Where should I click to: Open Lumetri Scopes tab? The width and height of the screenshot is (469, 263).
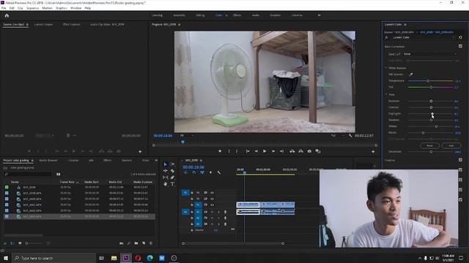coord(43,24)
